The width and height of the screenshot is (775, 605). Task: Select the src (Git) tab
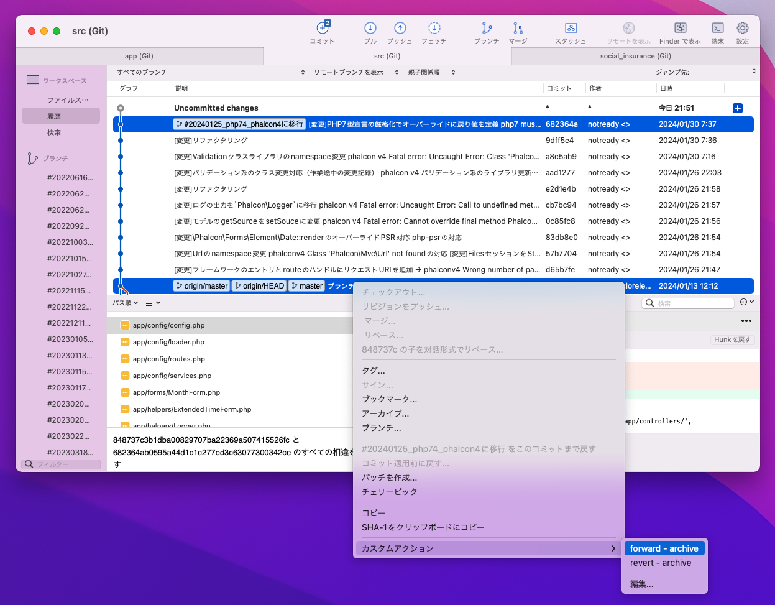coord(387,56)
